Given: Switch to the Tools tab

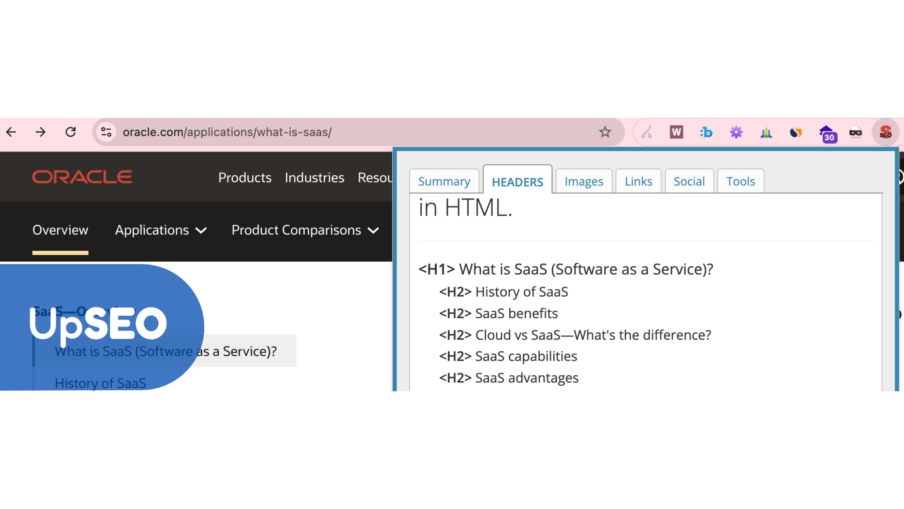Looking at the screenshot, I should click(741, 181).
